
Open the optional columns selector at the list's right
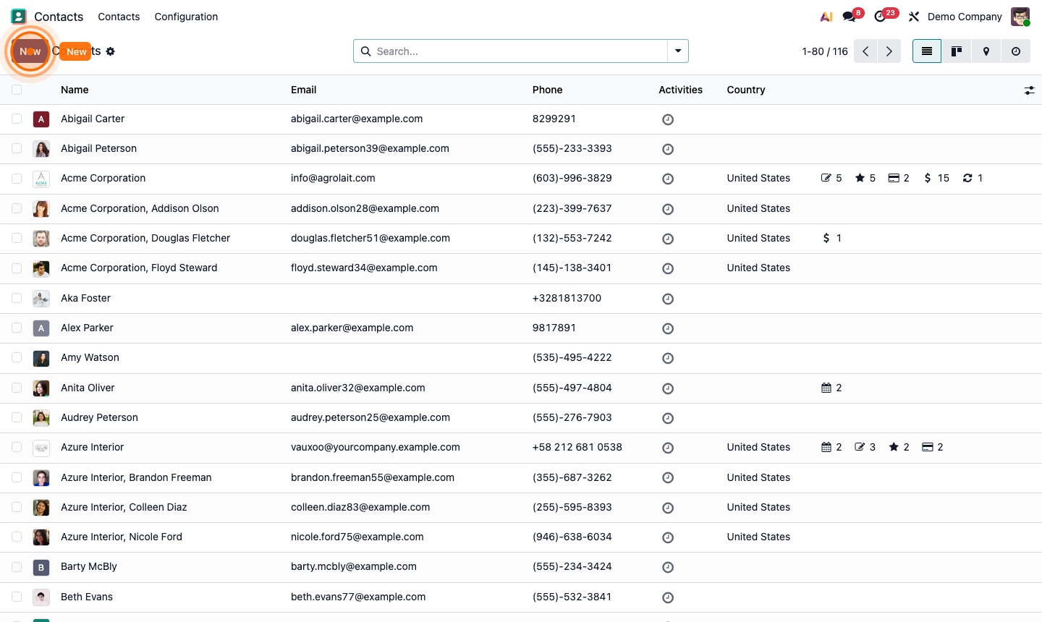pos(1030,90)
